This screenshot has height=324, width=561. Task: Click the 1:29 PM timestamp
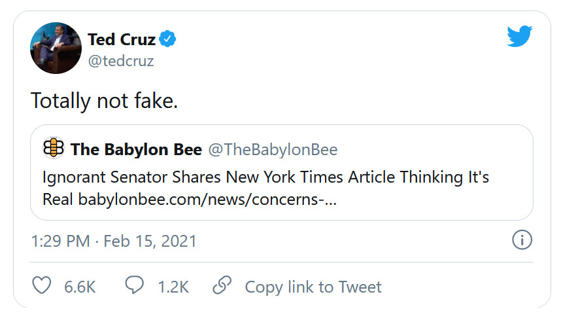tap(60, 241)
